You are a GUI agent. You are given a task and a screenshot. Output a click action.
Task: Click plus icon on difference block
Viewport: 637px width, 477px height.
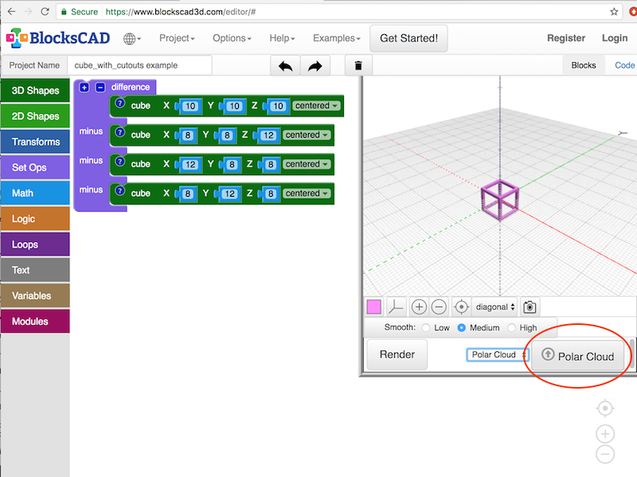click(84, 88)
